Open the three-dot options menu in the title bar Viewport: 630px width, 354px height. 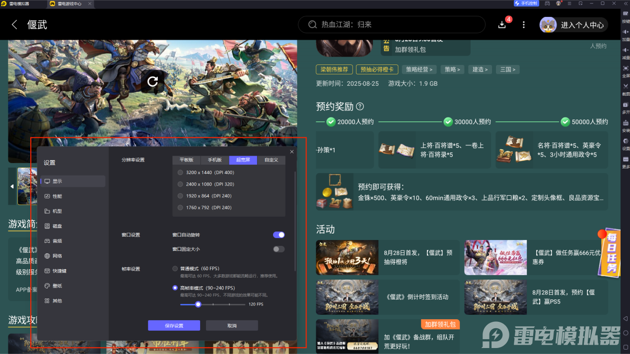click(523, 24)
